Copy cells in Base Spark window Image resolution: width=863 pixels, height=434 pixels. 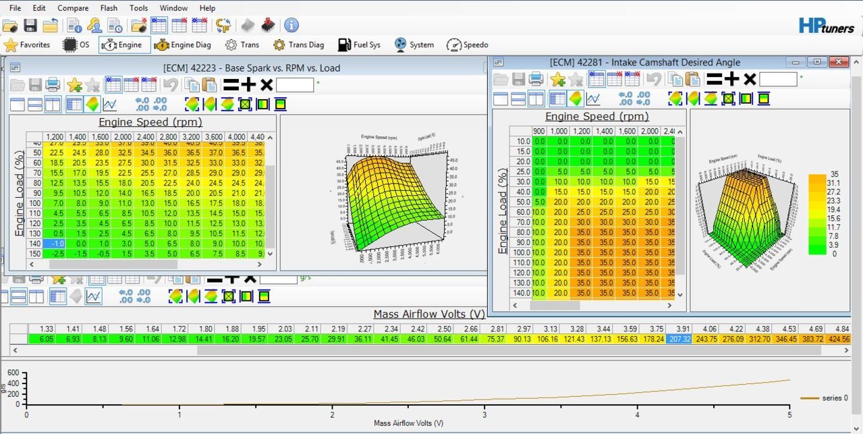pyautogui.click(x=192, y=85)
